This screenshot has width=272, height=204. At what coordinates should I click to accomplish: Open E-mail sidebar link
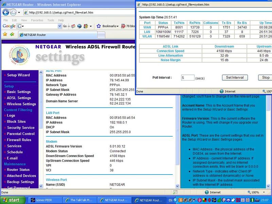pos(12,158)
